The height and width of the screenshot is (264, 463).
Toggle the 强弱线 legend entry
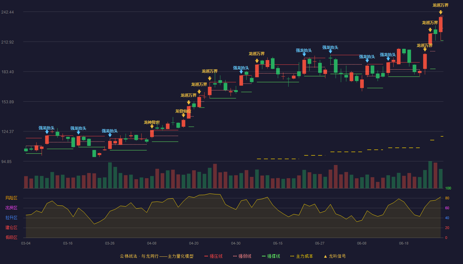[x=242, y=256]
